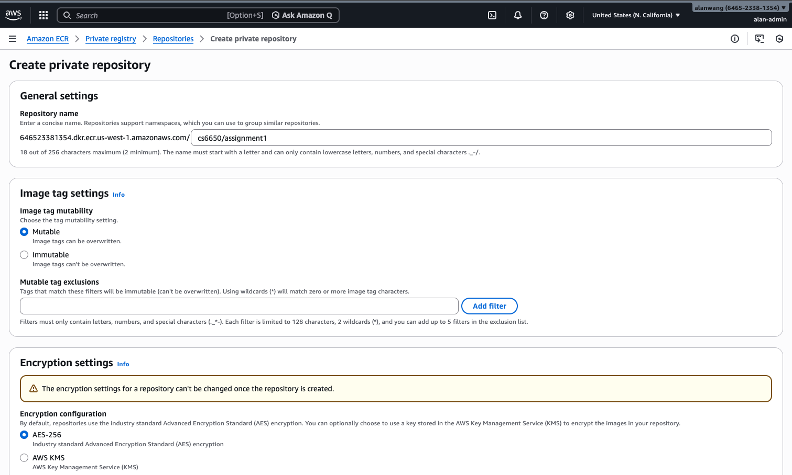Open the alanwang account dropdown
The height and width of the screenshot is (475, 792).
pyautogui.click(x=740, y=8)
